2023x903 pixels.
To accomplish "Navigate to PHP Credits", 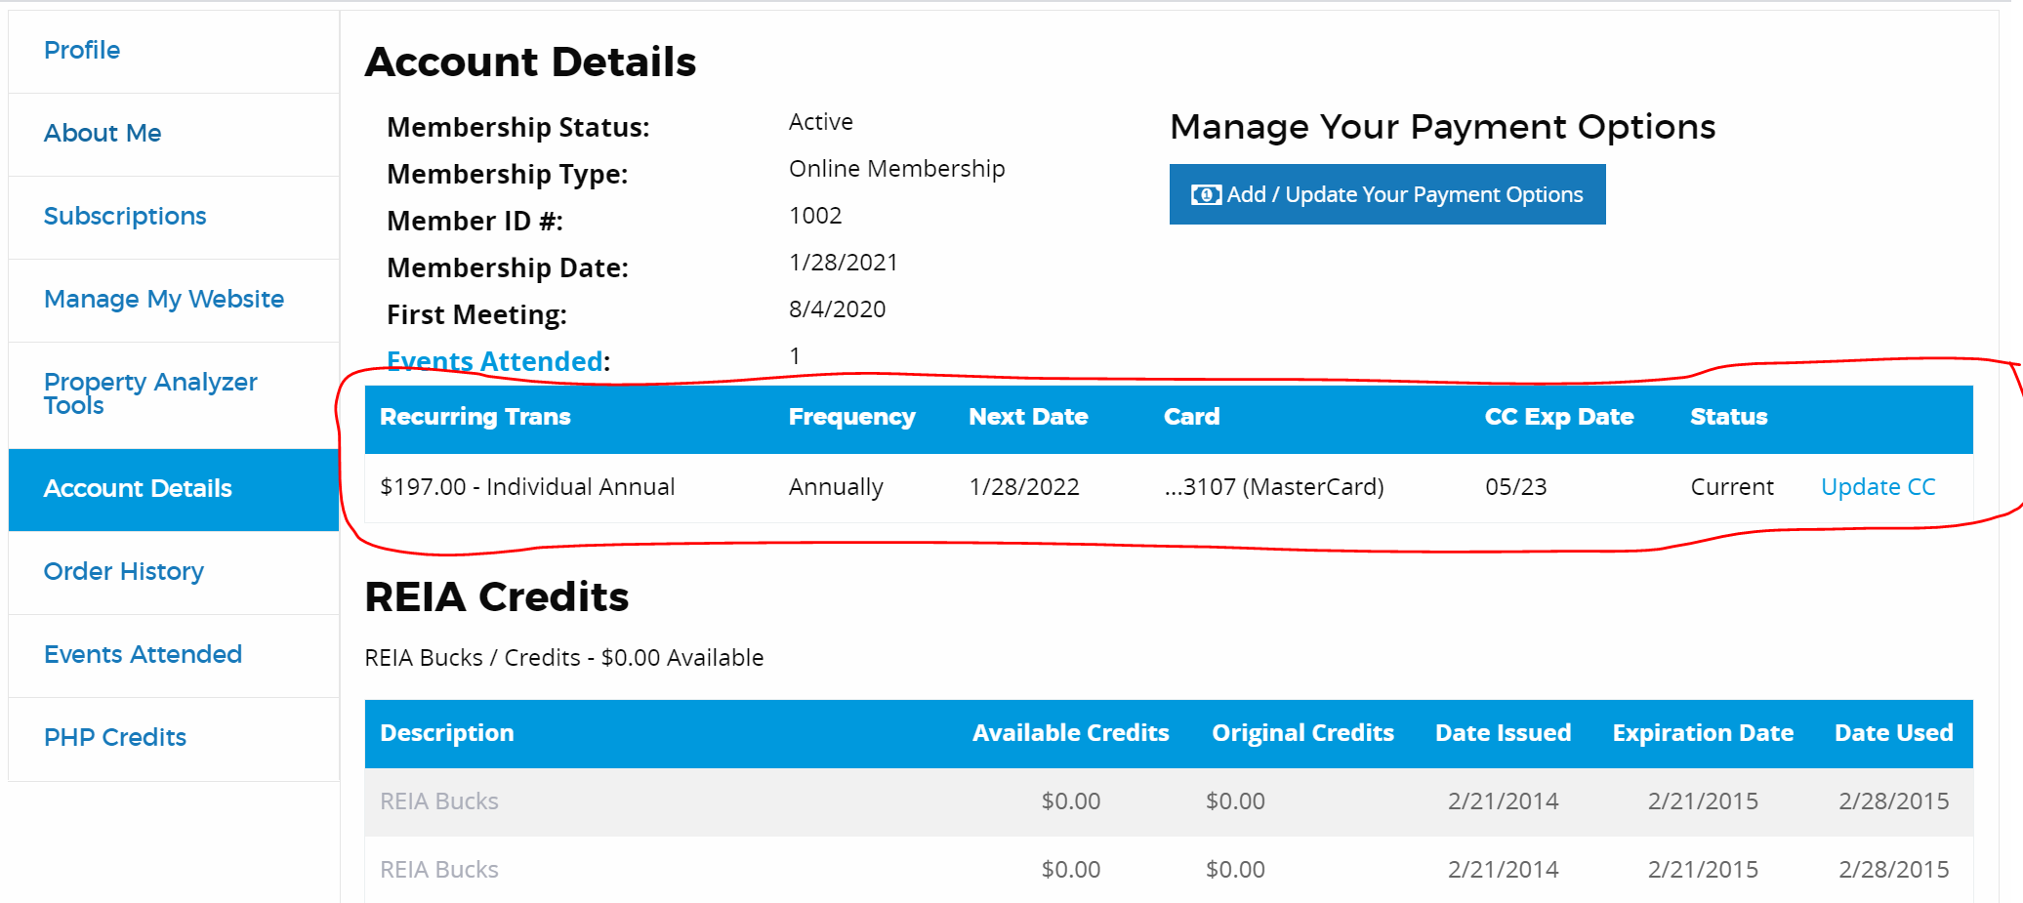I will pyautogui.click(x=115, y=738).
